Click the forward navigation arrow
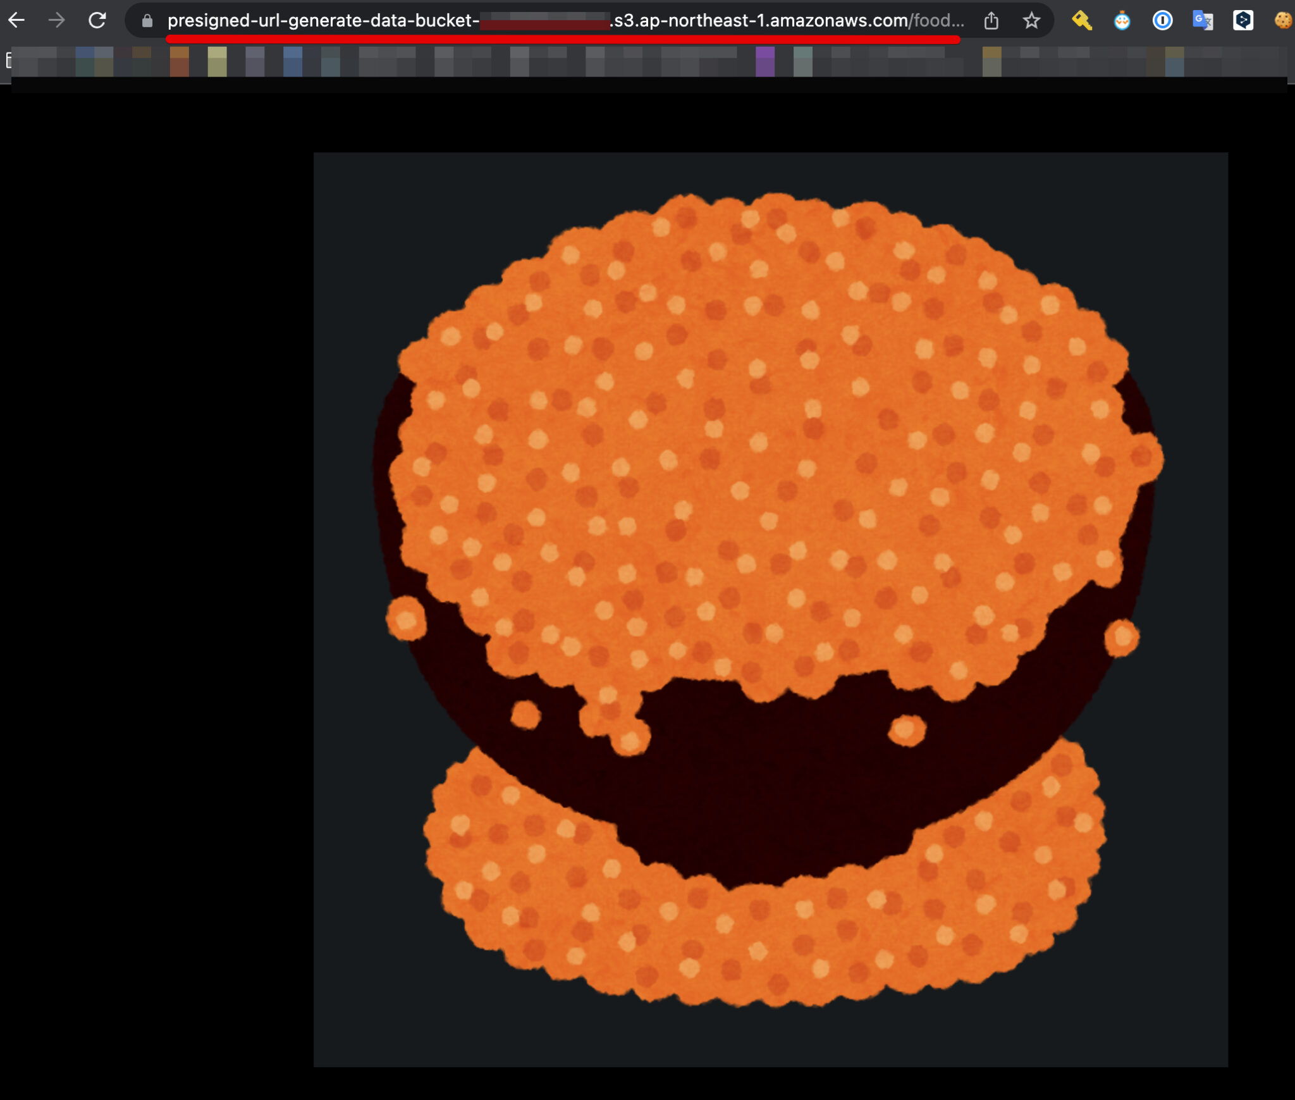This screenshot has height=1100, width=1295. coord(57,21)
